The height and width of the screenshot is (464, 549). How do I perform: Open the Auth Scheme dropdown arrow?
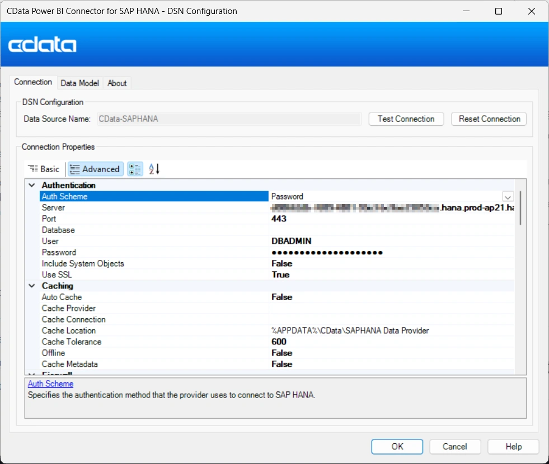(x=508, y=197)
